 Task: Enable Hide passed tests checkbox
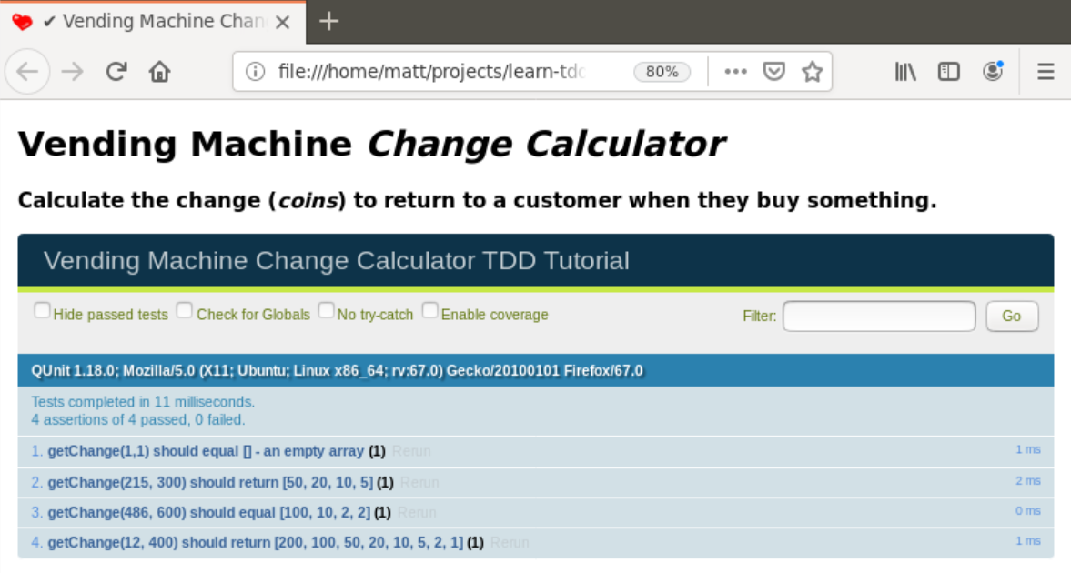43,311
